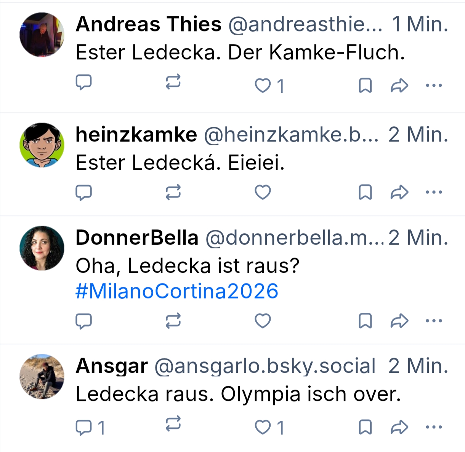
Task: Like Ansgar's Ledecka raus post
Action: coord(263,427)
